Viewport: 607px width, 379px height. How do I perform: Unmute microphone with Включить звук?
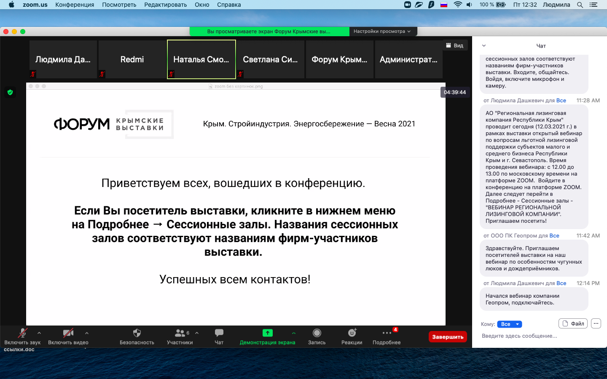22,334
